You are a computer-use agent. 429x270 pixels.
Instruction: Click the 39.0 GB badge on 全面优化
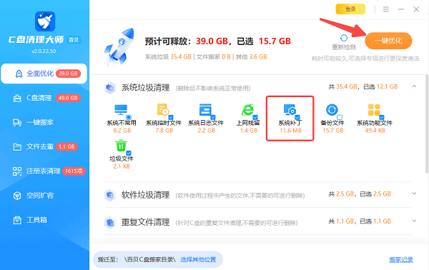pos(68,74)
